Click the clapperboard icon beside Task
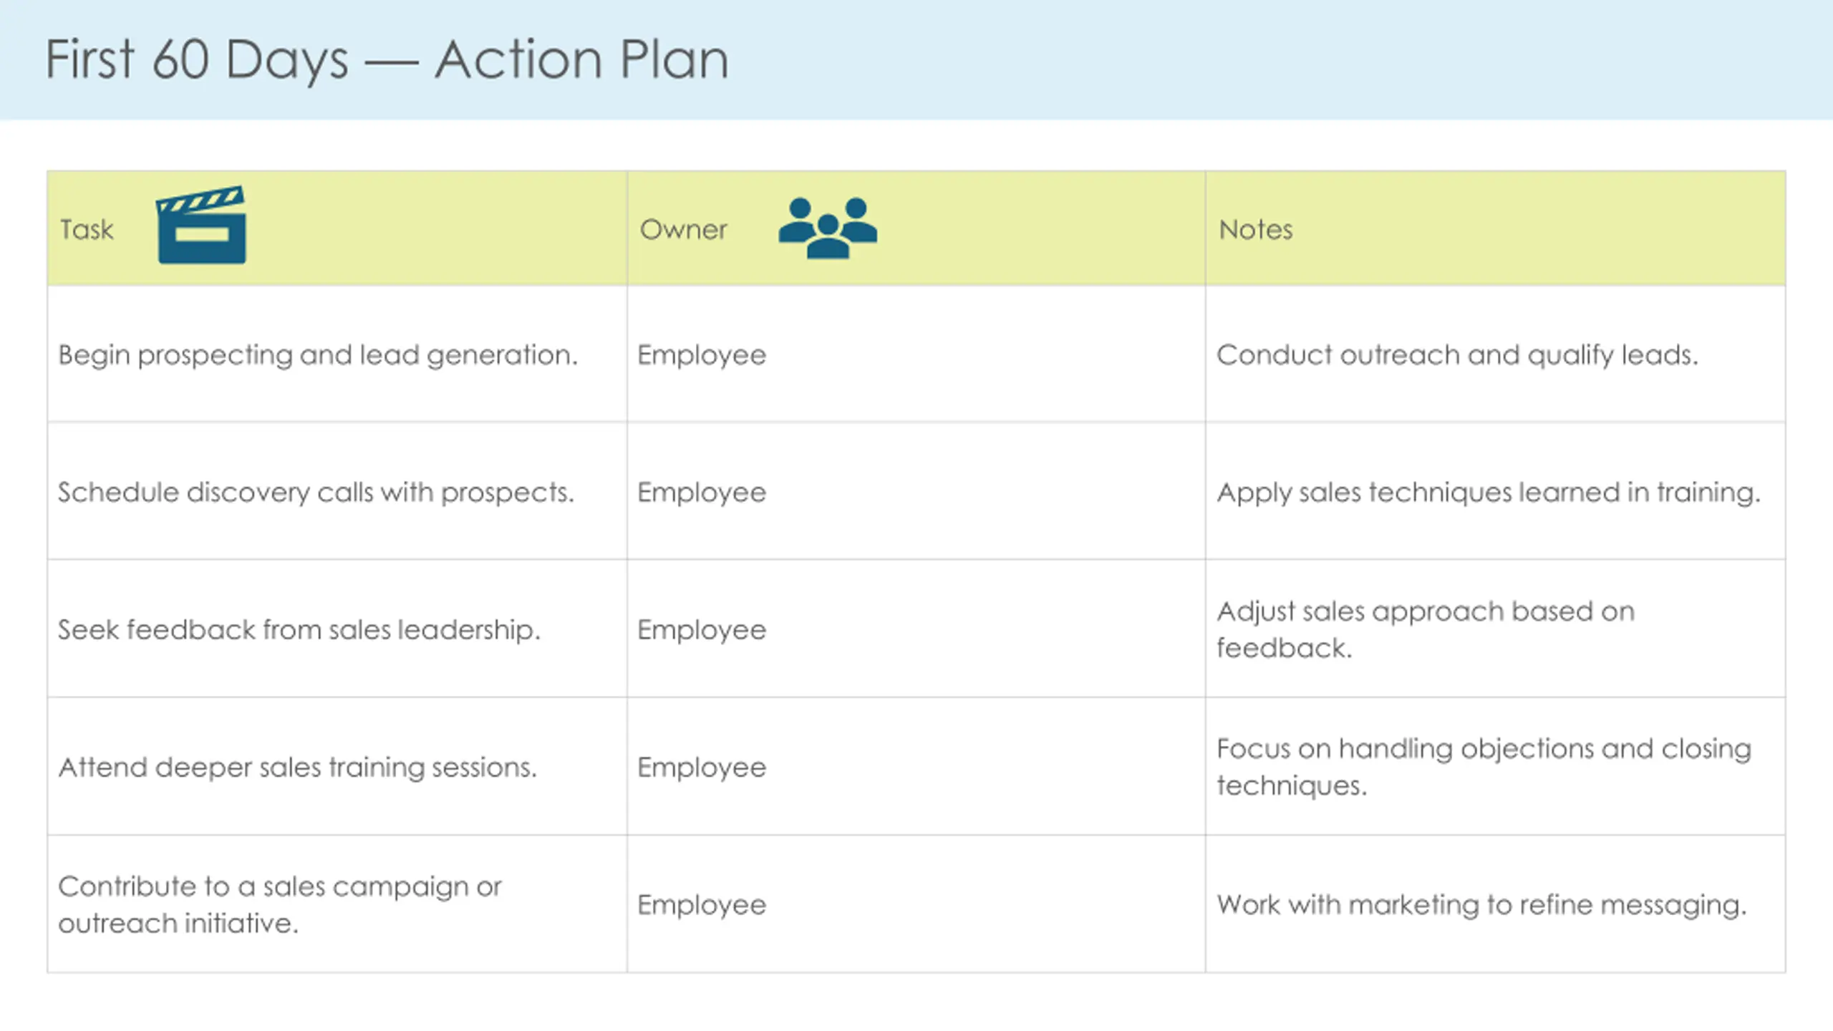Screen dimensions: 1833x1031 coord(201,226)
